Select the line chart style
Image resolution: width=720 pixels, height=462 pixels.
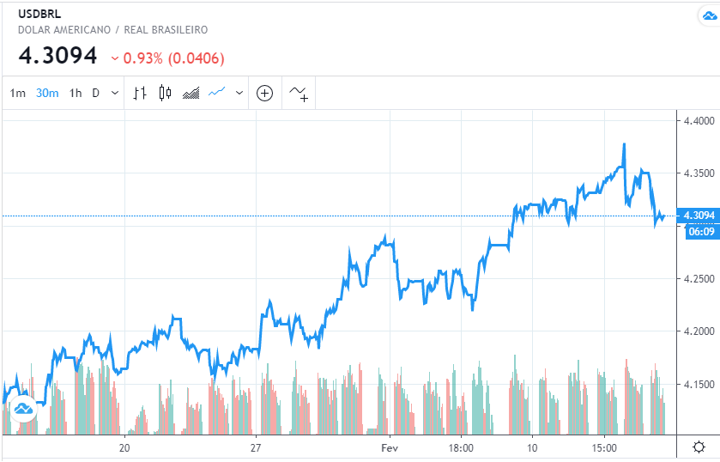point(216,93)
